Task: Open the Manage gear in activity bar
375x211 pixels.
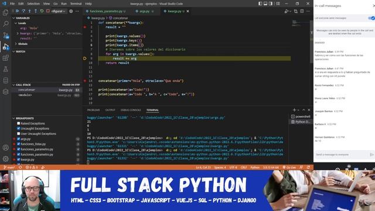Action: point(5,159)
